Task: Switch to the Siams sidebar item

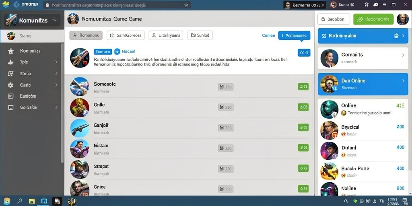Action: click(32, 36)
